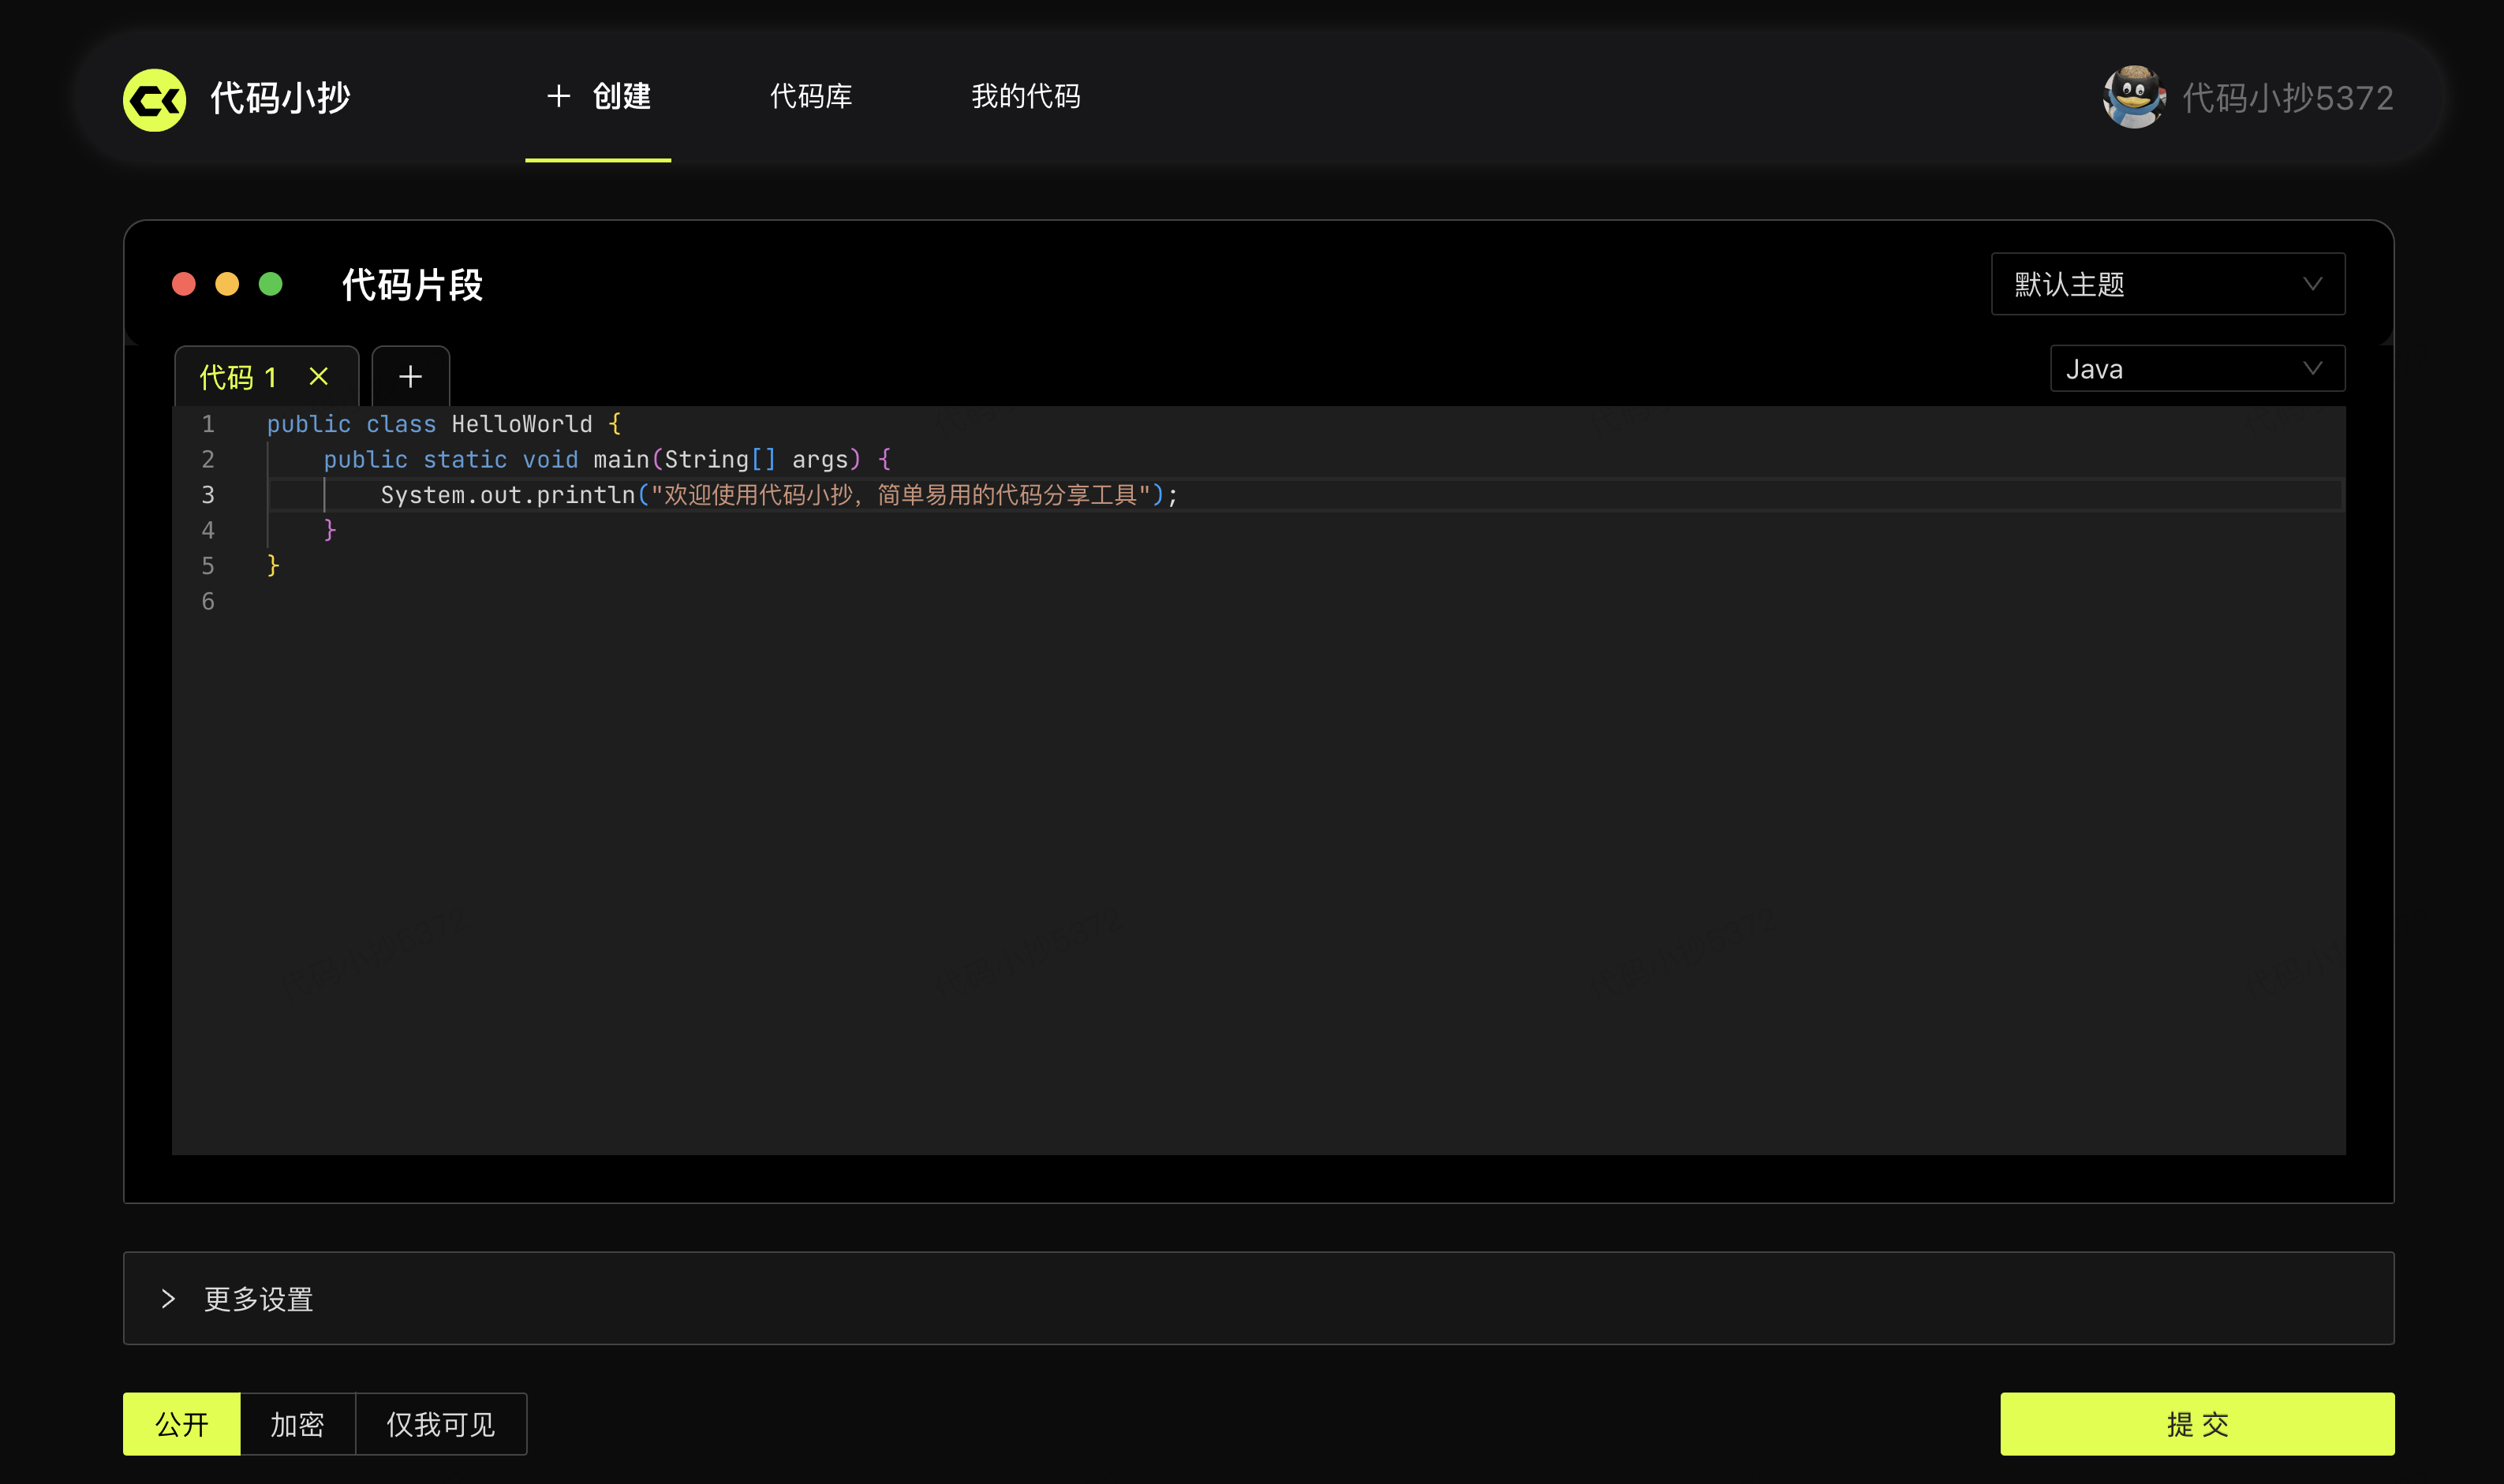
Task: Go to the 代码库 menu
Action: pos(810,96)
